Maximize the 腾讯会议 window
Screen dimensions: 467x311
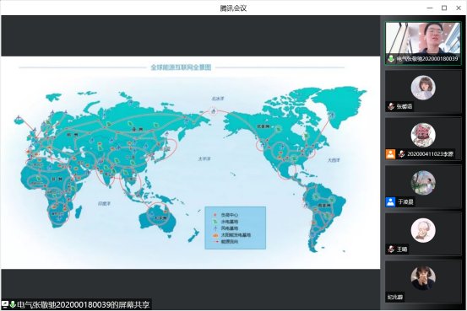click(444, 8)
